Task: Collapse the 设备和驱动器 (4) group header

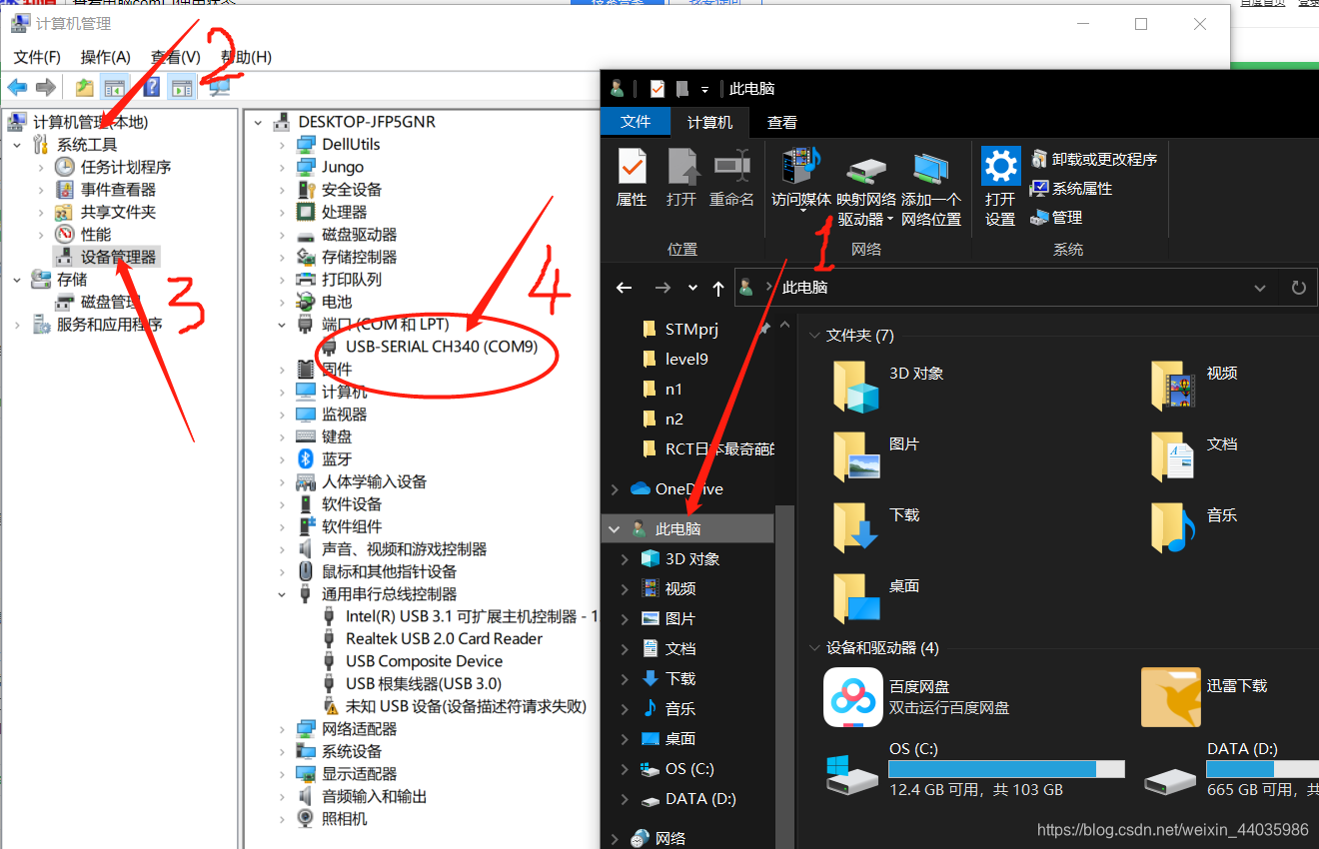Action: pyautogui.click(x=814, y=648)
